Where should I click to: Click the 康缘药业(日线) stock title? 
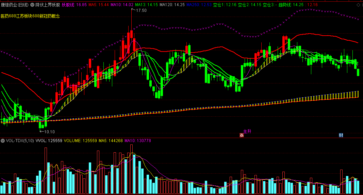coord(15,5)
